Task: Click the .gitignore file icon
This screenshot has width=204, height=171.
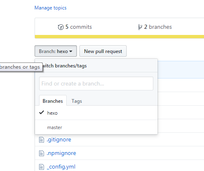Action: 42,140
